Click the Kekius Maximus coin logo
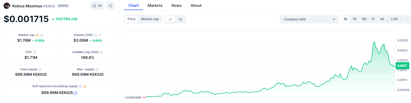 [7, 6]
